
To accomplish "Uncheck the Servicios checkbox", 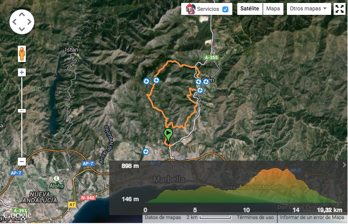I will pos(225,9).
